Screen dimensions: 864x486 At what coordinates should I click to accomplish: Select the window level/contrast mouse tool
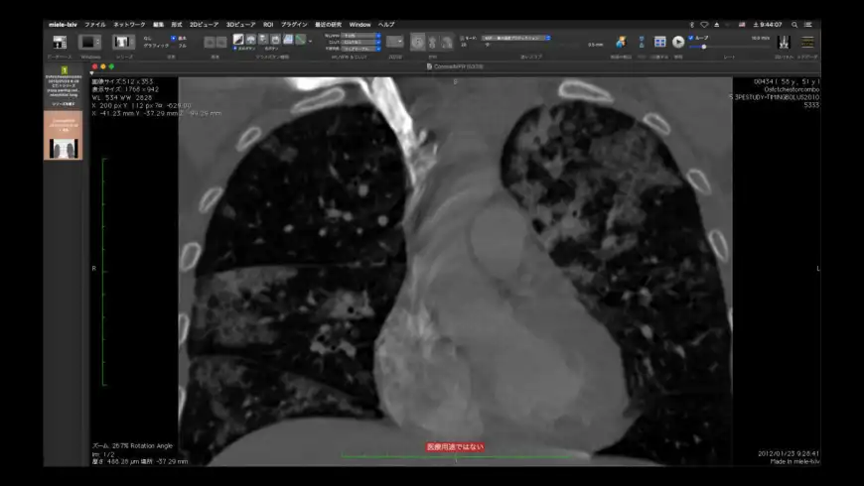click(x=238, y=40)
